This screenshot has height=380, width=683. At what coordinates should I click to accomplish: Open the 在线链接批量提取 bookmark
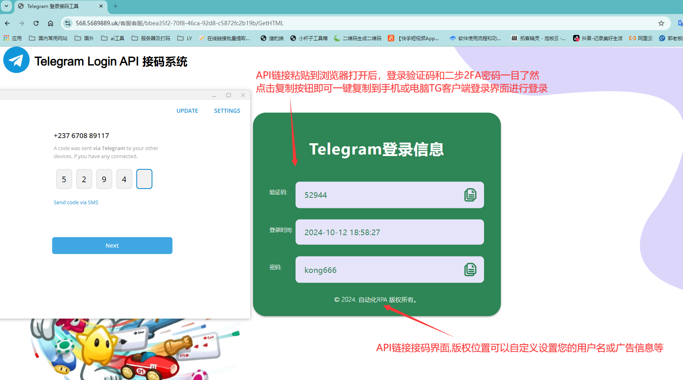point(225,38)
